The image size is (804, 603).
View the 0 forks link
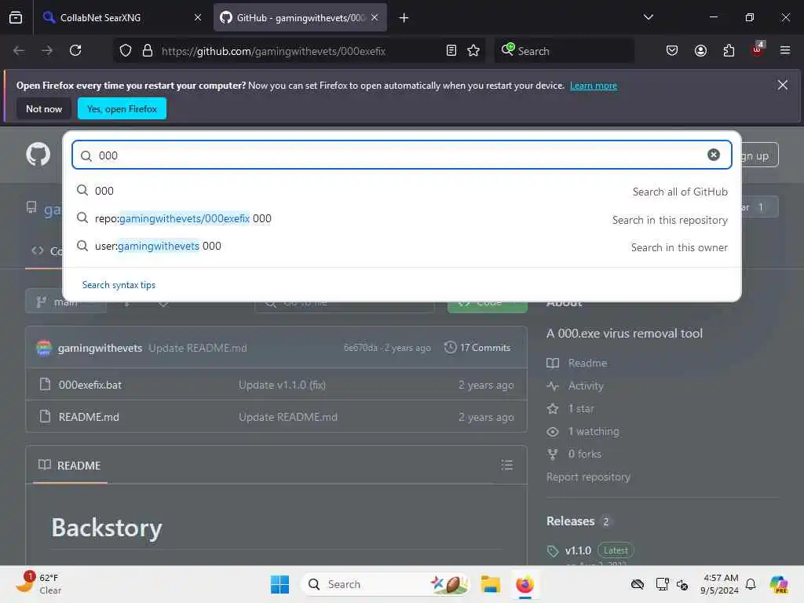pyautogui.click(x=584, y=454)
